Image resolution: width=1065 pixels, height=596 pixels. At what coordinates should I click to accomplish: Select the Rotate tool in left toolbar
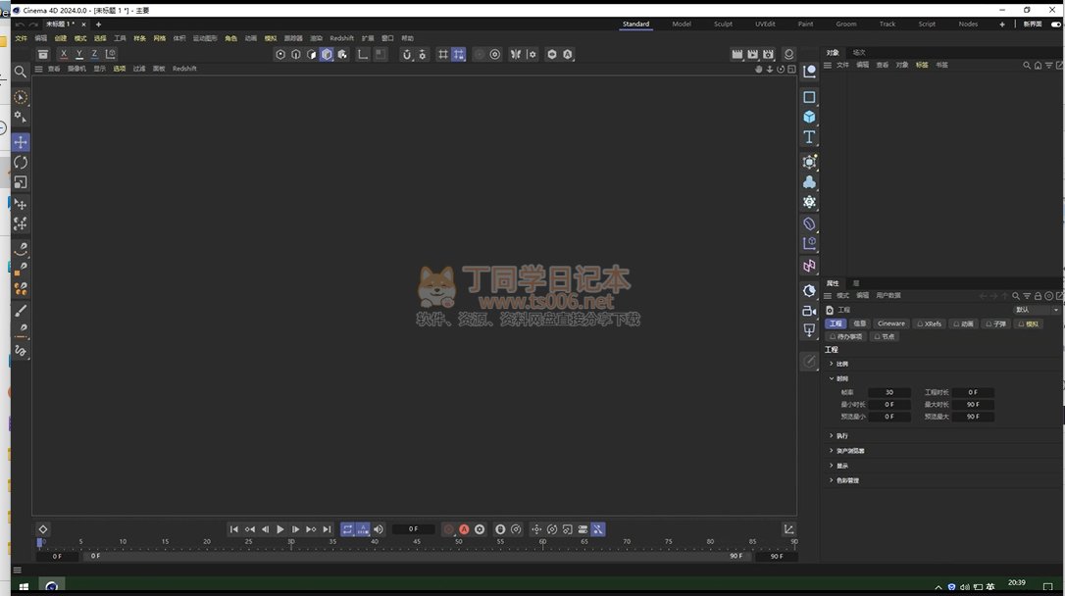(21, 163)
